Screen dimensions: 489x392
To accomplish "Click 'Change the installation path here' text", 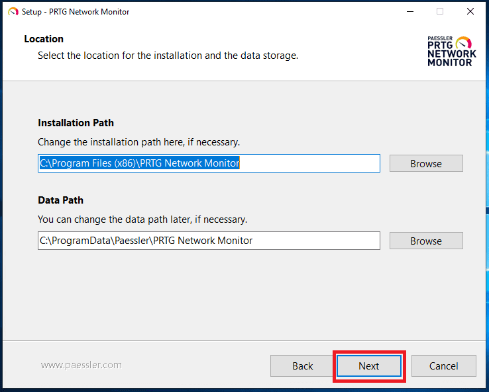I will (138, 142).
